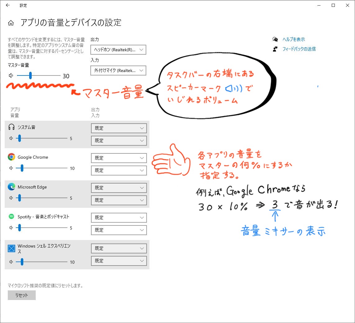Open the 入力 device dropdown showing 外付けマイク
Viewport: 355px width, 323px height.
pyautogui.click(x=118, y=71)
